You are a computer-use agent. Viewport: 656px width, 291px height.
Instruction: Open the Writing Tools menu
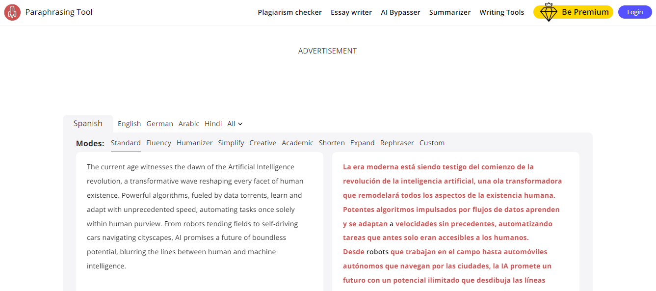pos(501,12)
